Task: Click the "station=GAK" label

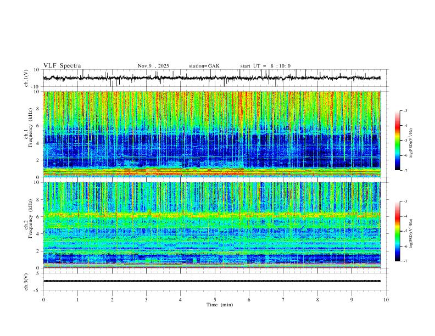Action: 204,66
